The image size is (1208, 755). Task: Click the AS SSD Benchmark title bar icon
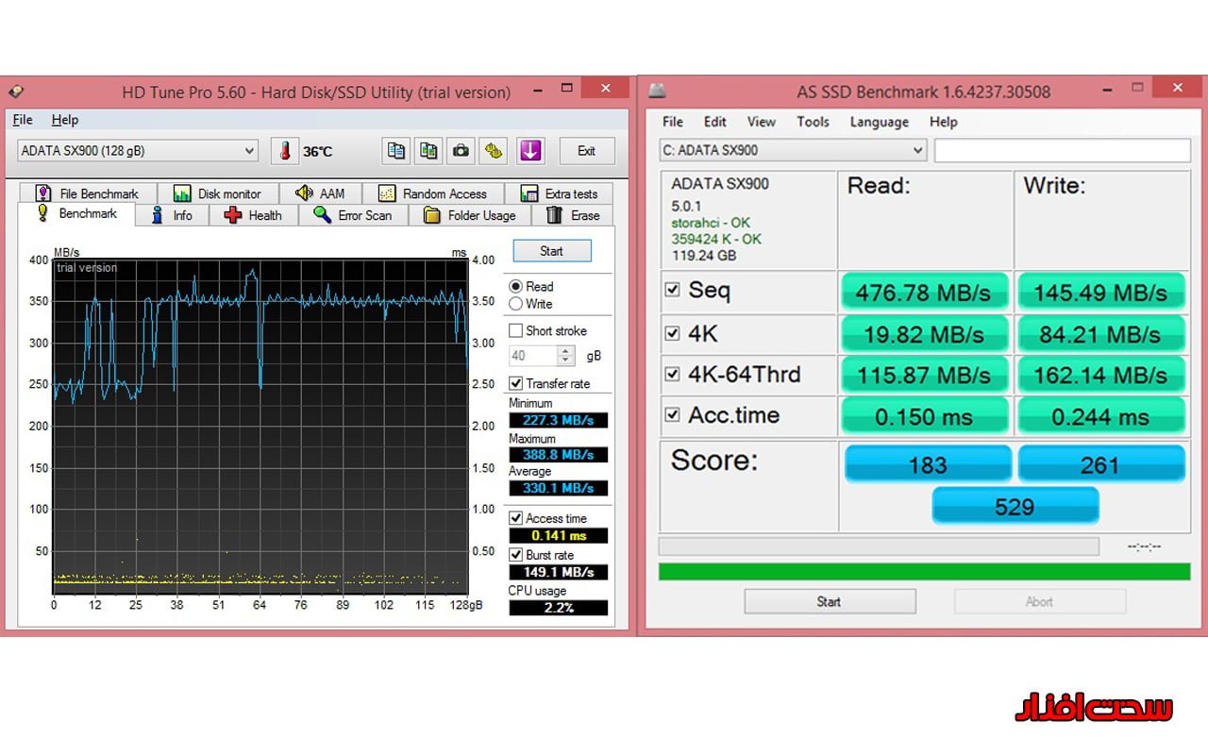657,92
